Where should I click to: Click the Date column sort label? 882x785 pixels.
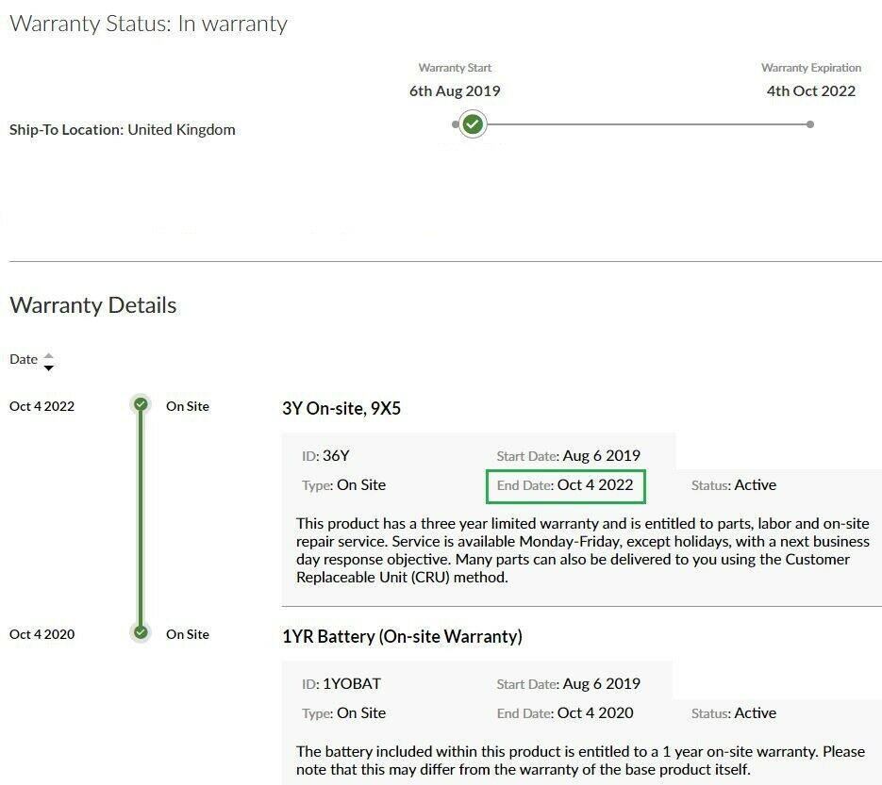pyautogui.click(x=24, y=359)
